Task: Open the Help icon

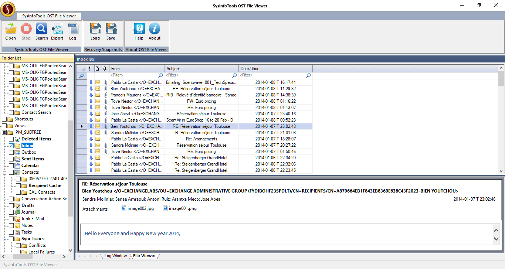Action: tap(139, 31)
